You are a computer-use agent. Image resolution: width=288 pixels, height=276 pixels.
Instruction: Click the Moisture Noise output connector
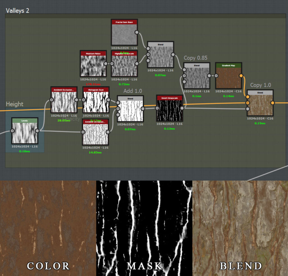tap(106, 64)
